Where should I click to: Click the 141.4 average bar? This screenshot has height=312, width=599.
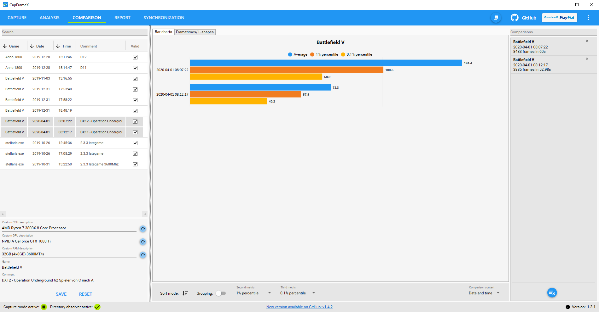326,63
